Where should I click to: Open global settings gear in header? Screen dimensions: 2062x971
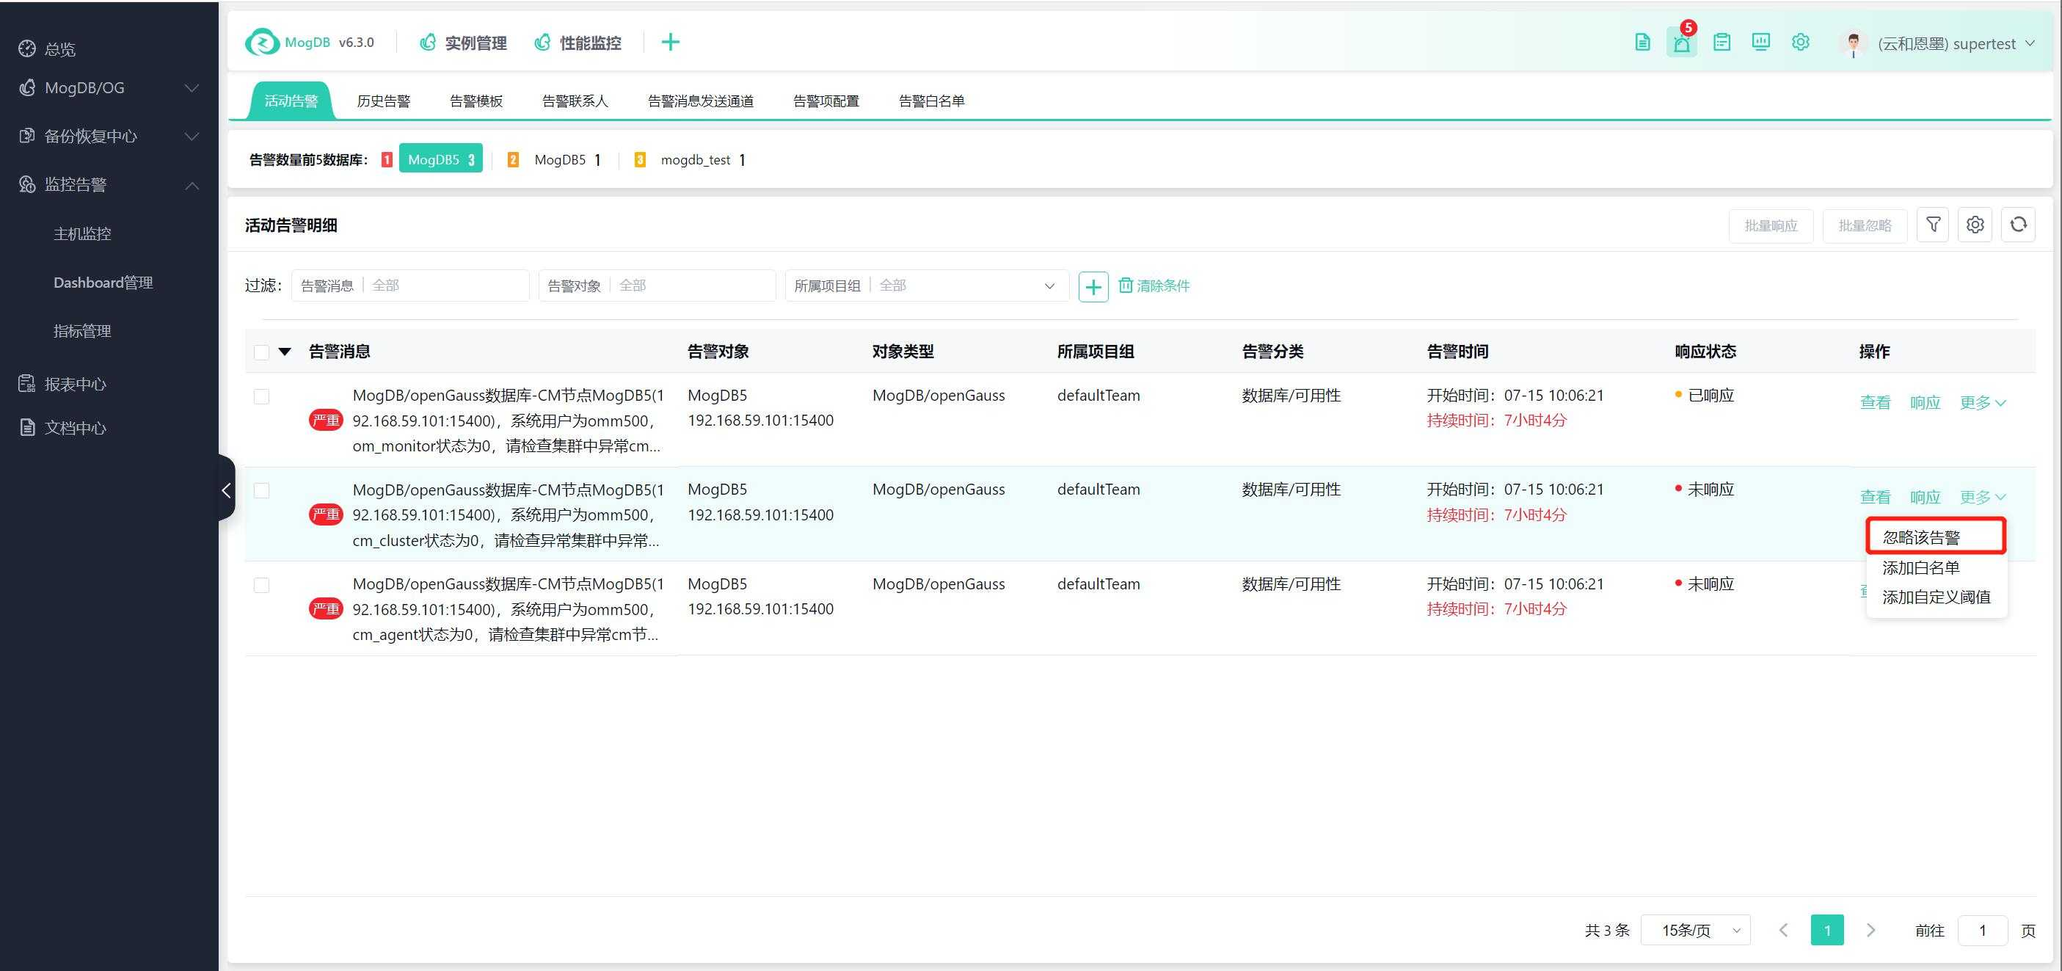coord(1800,43)
